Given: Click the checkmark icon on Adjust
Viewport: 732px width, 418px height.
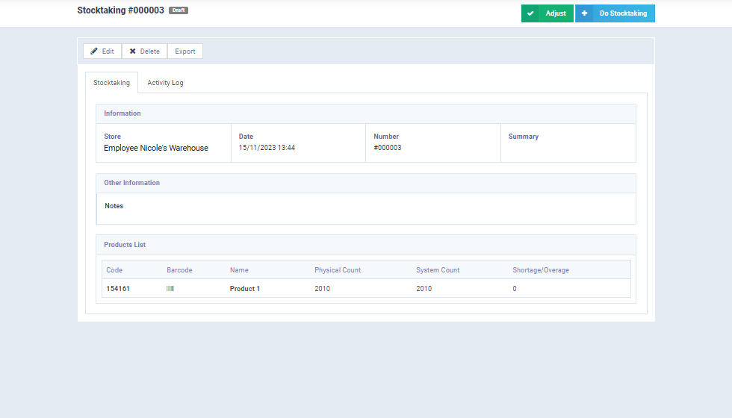Looking at the screenshot, I should pos(530,13).
